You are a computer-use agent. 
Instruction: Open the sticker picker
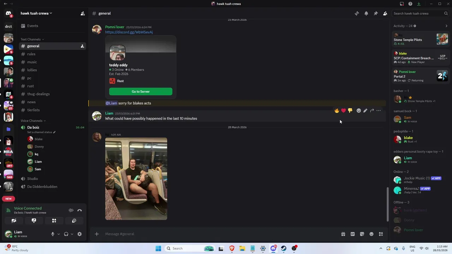362,234
